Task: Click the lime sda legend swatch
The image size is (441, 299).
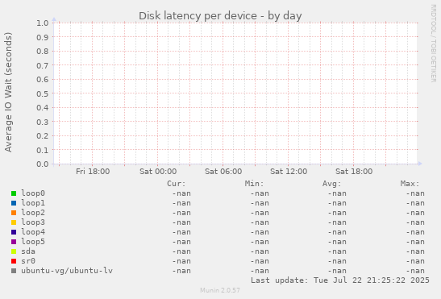Action: coord(14,251)
